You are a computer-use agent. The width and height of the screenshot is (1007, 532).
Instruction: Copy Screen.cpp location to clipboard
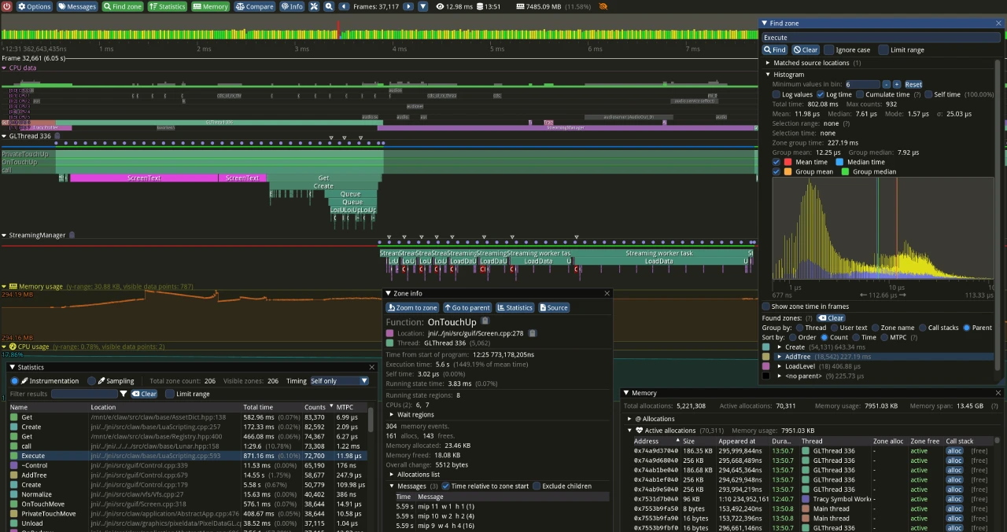coord(533,333)
